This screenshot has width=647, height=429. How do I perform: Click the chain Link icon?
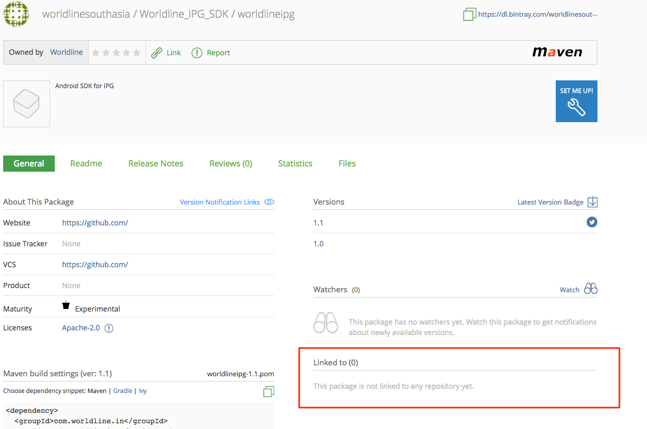(156, 53)
